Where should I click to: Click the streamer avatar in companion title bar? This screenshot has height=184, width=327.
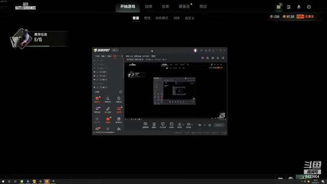[x=195, y=50]
